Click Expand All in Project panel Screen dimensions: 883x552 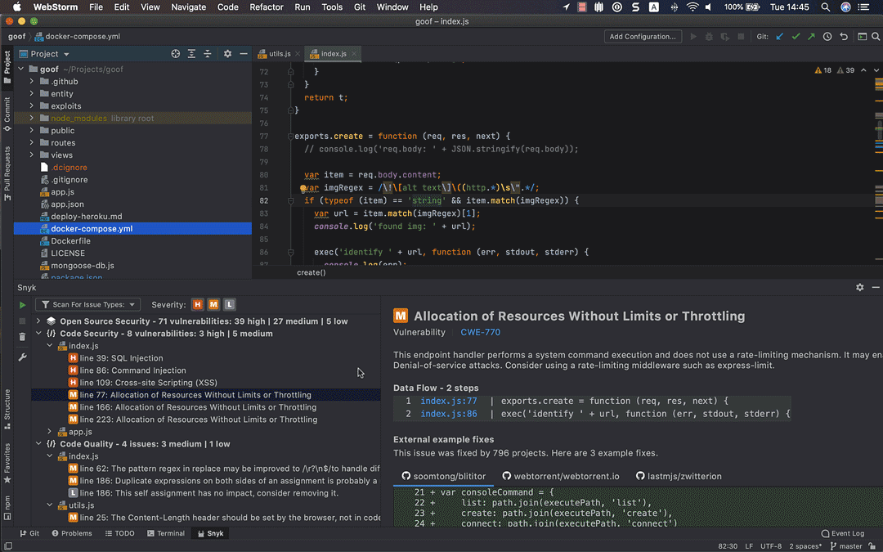(x=191, y=53)
